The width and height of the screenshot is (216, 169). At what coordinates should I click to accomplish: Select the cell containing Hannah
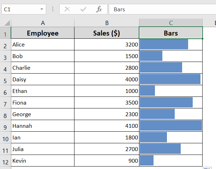tap(43, 126)
